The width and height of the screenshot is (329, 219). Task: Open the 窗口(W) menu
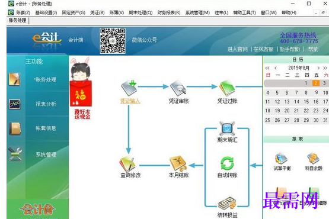coord(269,12)
